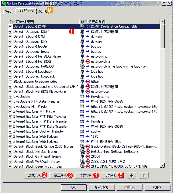Click the application window icon in LiveUpdate row
This screenshot has width=173, height=193.
click(x=82, y=96)
